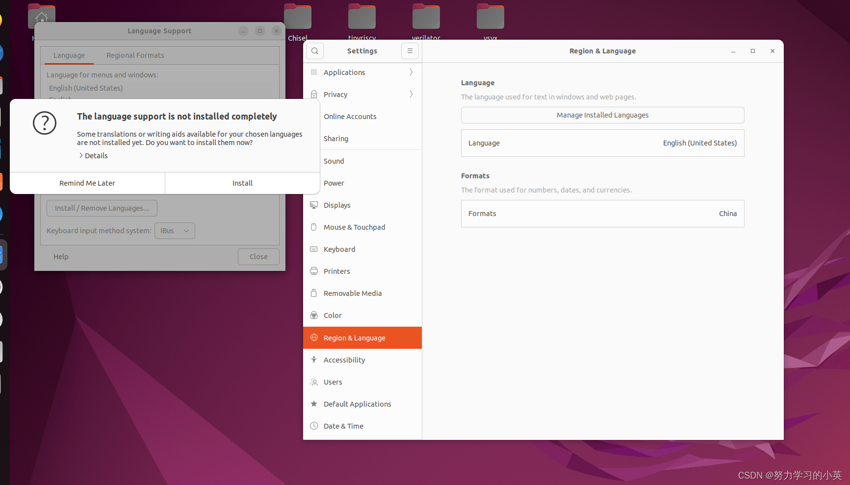The height and width of the screenshot is (485, 850).
Task: Click the Mouse & Touchpad mouse icon
Action: [314, 227]
